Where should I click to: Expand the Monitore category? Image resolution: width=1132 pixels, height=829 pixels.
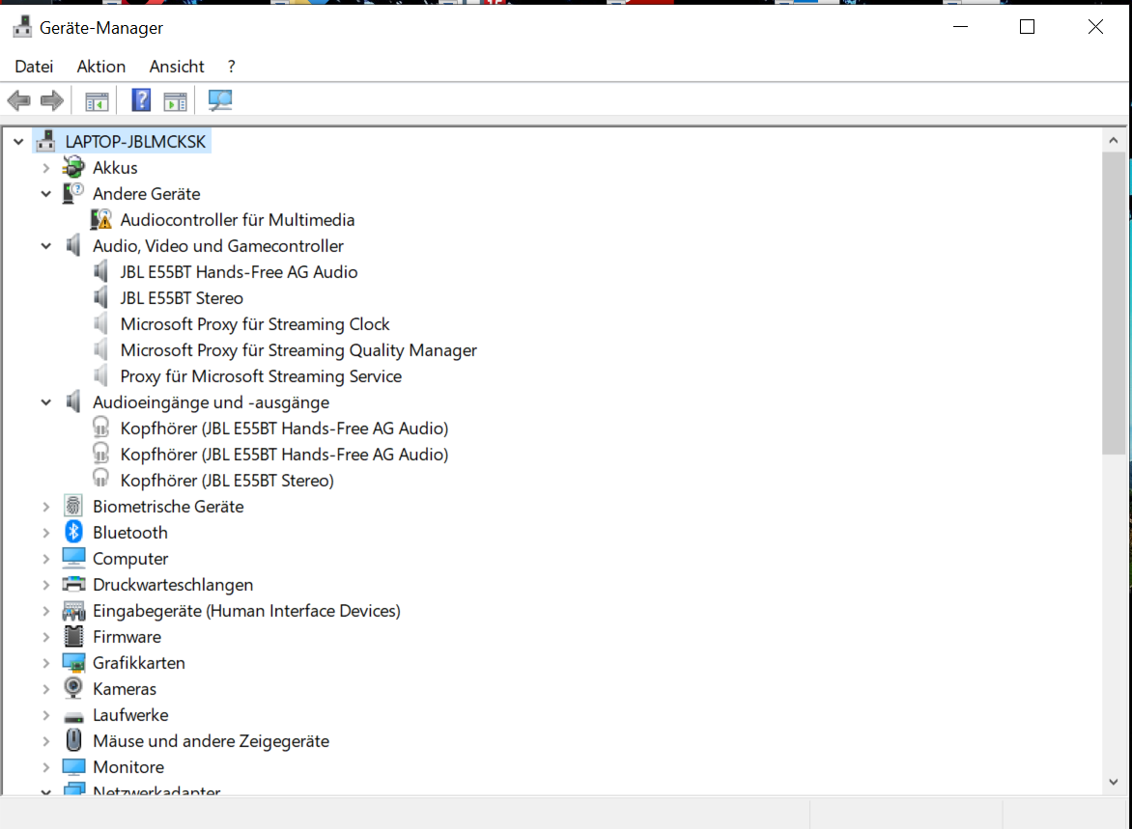point(46,767)
